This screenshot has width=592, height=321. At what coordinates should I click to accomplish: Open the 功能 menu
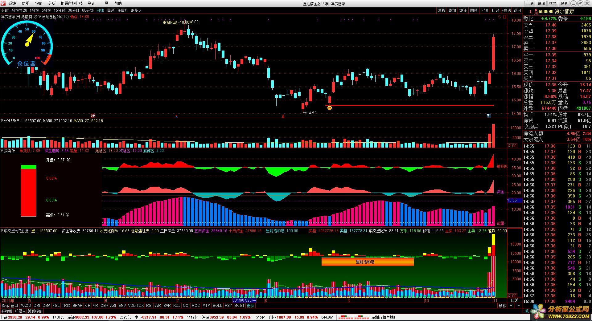(x=26, y=3)
